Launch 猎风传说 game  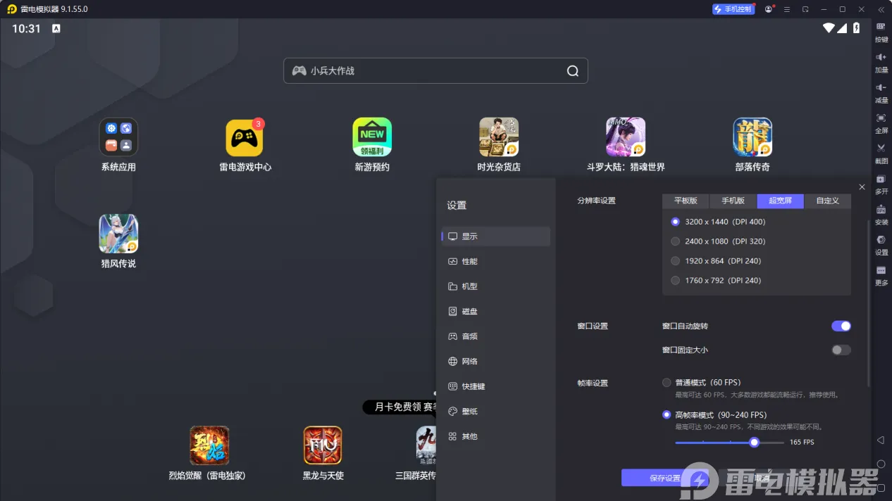(x=118, y=234)
